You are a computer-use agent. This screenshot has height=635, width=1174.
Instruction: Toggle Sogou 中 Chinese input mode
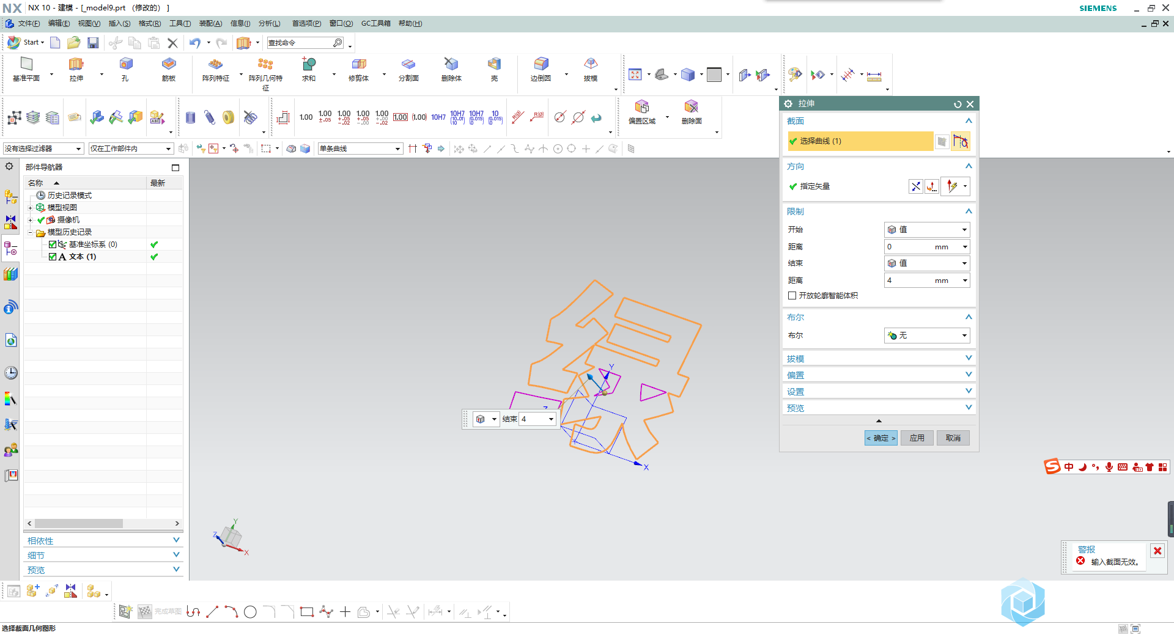(1069, 467)
